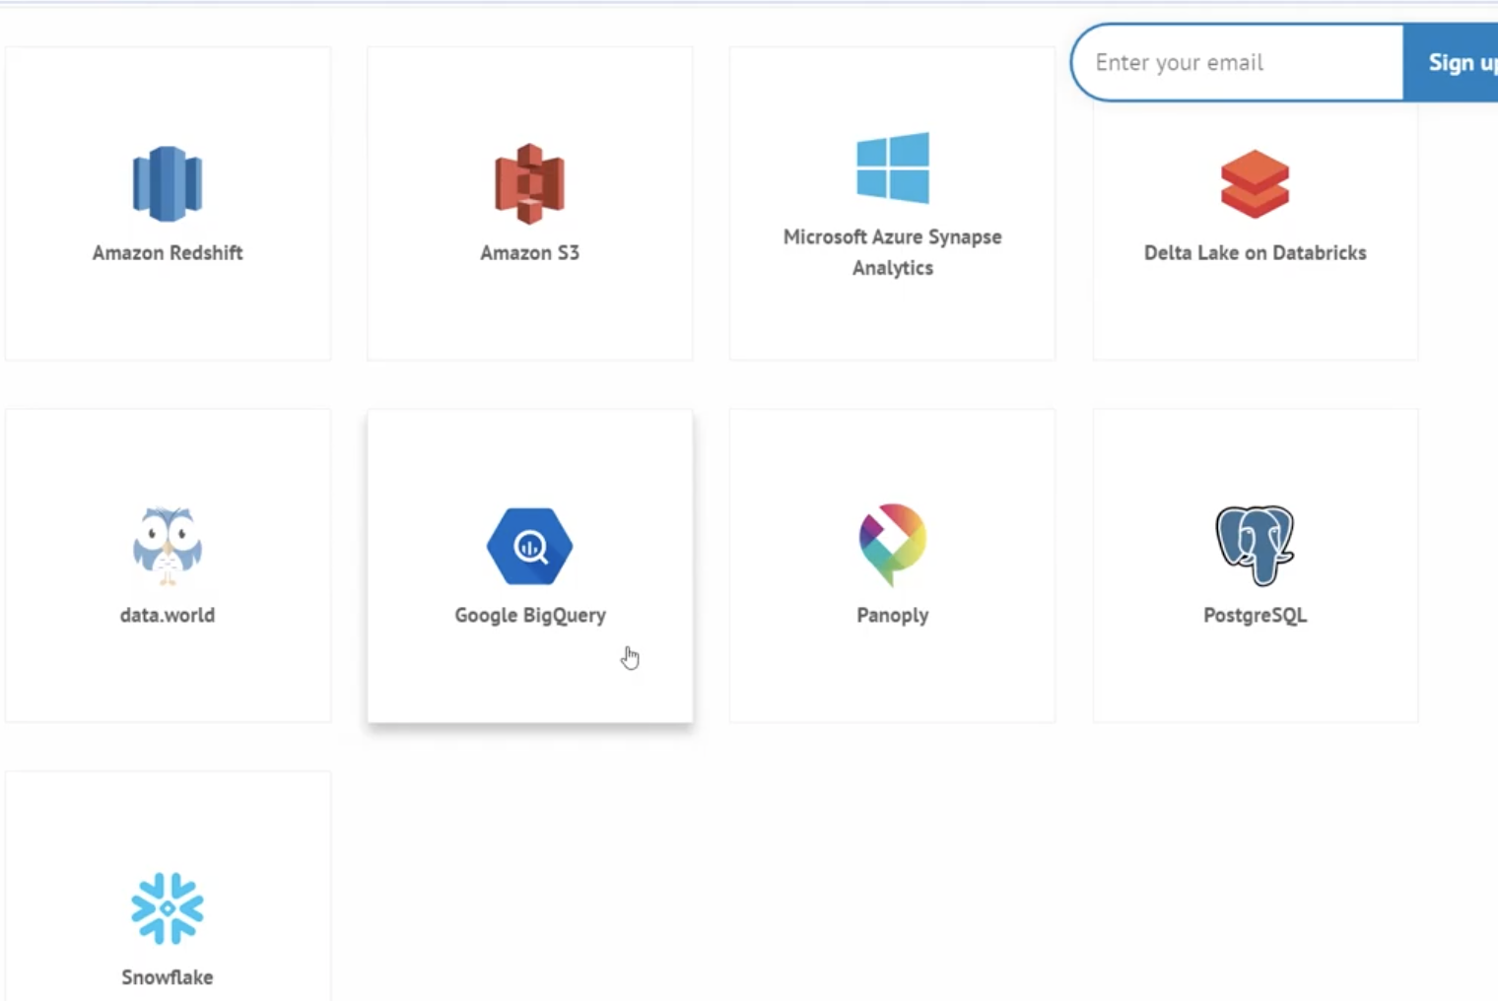Click the Snowflake logo icon
1498x1001 pixels.
point(168,908)
